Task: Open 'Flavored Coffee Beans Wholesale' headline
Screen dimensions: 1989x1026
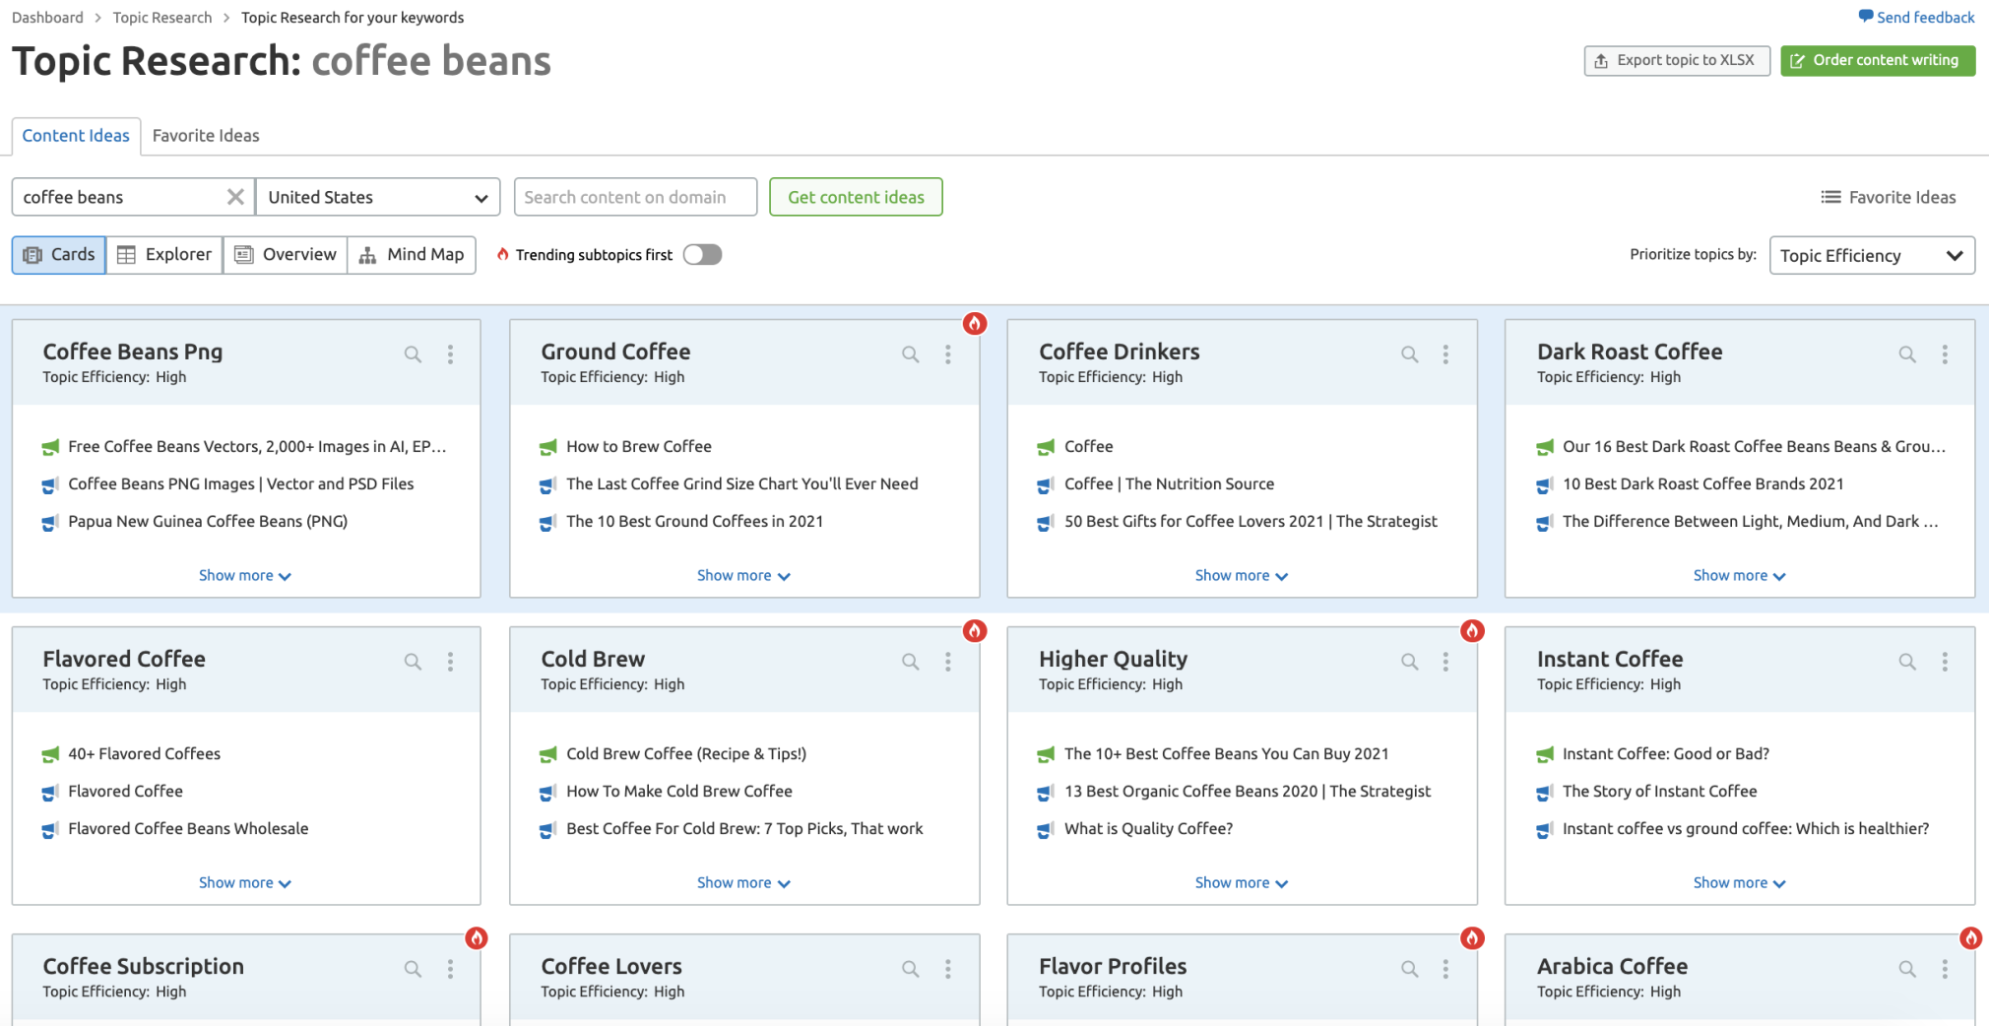Action: pyautogui.click(x=188, y=828)
